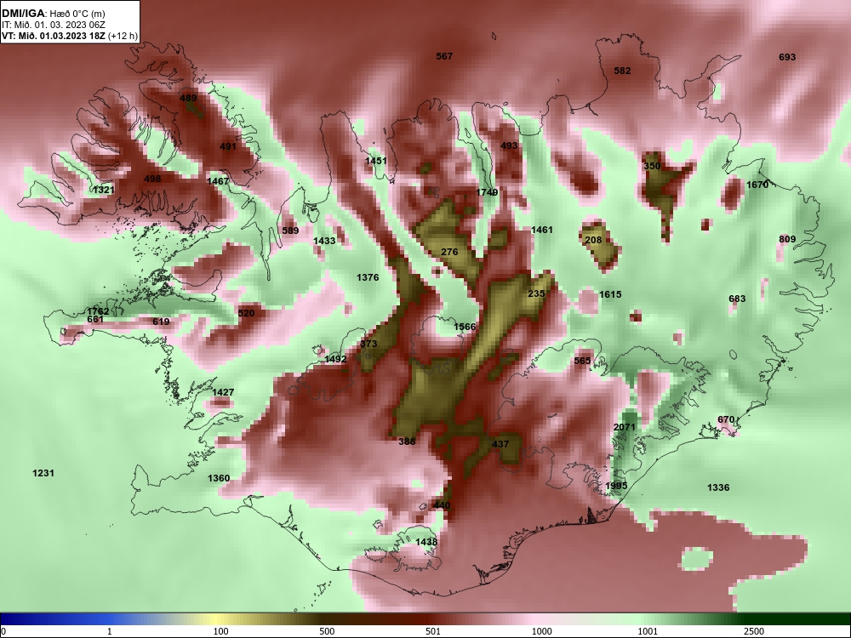The height and width of the screenshot is (638, 851).
Task: Click the map value 1467
Action: (x=218, y=180)
